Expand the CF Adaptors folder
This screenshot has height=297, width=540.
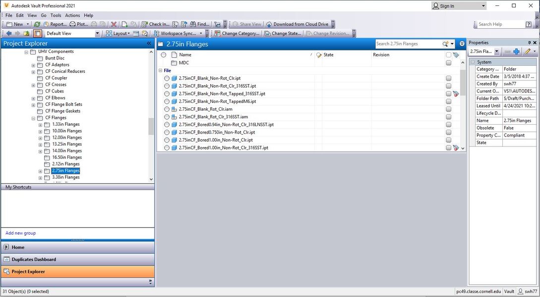pos(33,65)
